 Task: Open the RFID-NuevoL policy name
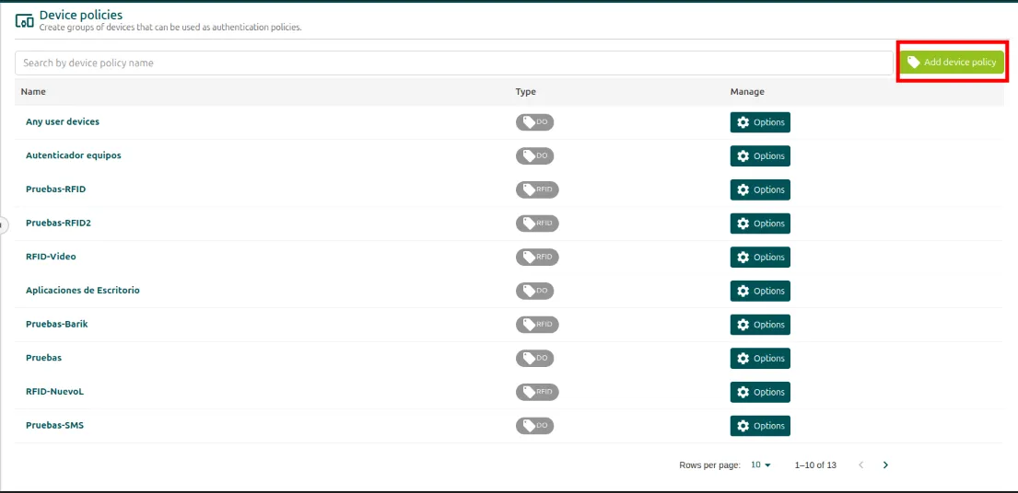(55, 391)
